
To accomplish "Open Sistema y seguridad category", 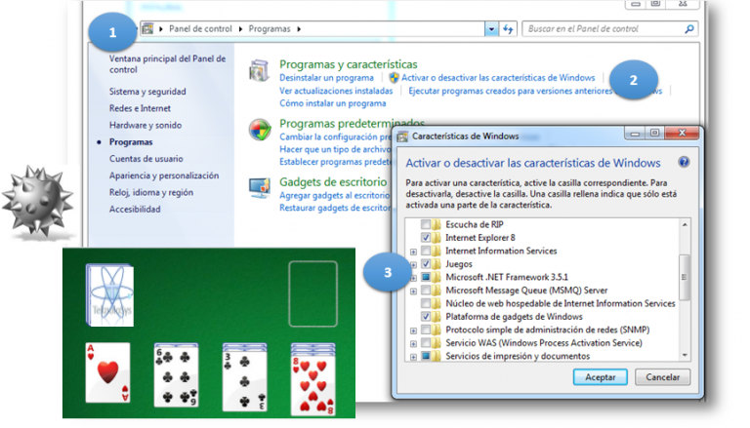I will pyautogui.click(x=147, y=92).
